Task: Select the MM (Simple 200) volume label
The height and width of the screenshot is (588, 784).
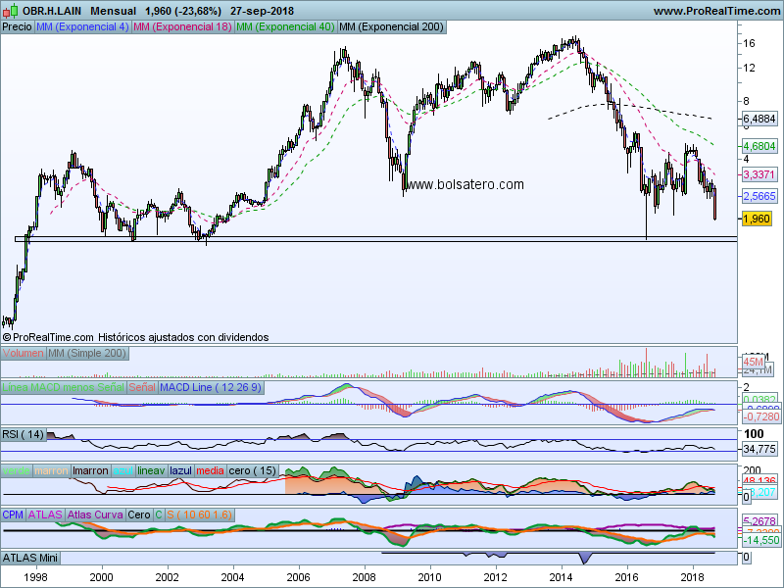Action: click(87, 353)
